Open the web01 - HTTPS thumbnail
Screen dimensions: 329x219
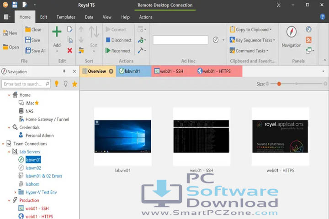(x=280, y=136)
